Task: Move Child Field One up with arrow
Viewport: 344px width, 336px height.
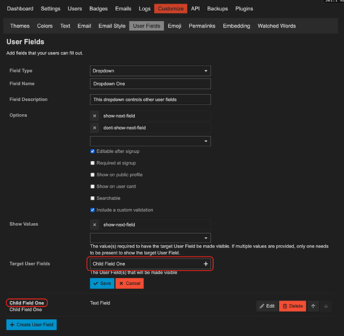Action: (x=313, y=306)
